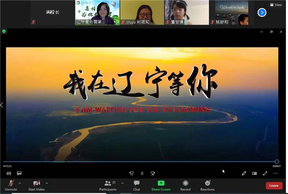Open the Chat panel
The width and height of the screenshot is (288, 194).
(136, 185)
